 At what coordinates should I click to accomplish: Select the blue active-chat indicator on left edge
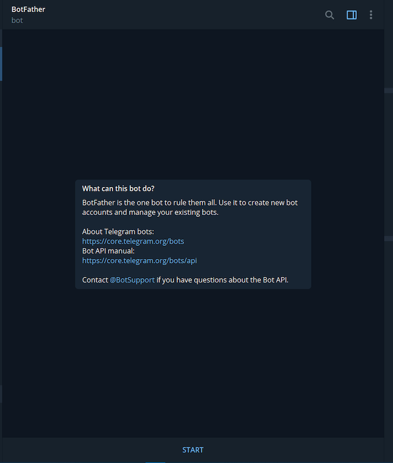point(1,64)
